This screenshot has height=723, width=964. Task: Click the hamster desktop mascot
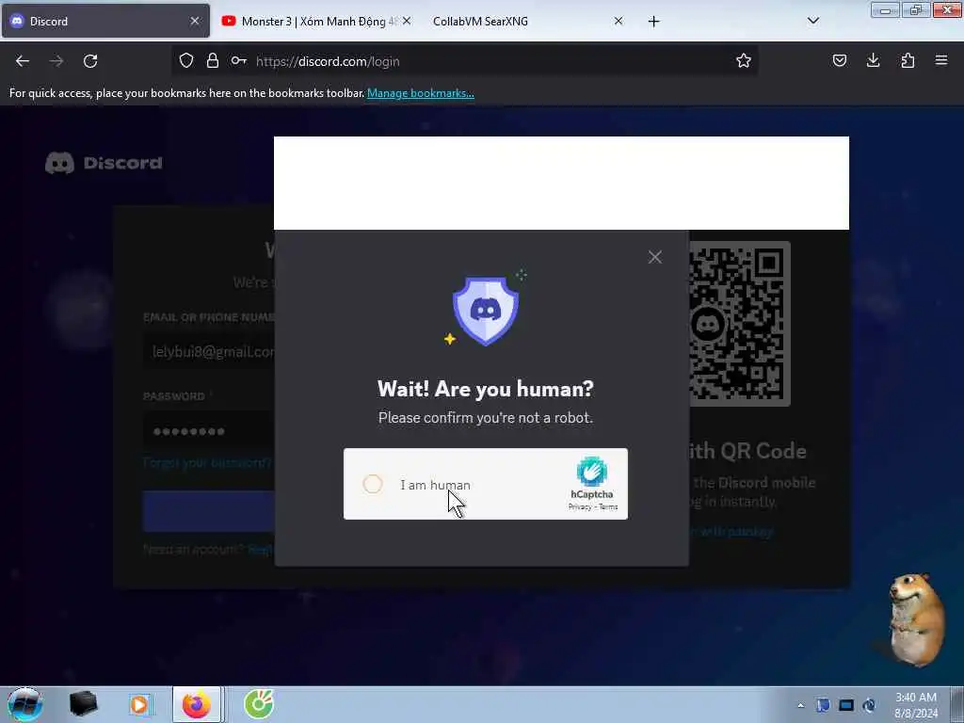click(915, 619)
